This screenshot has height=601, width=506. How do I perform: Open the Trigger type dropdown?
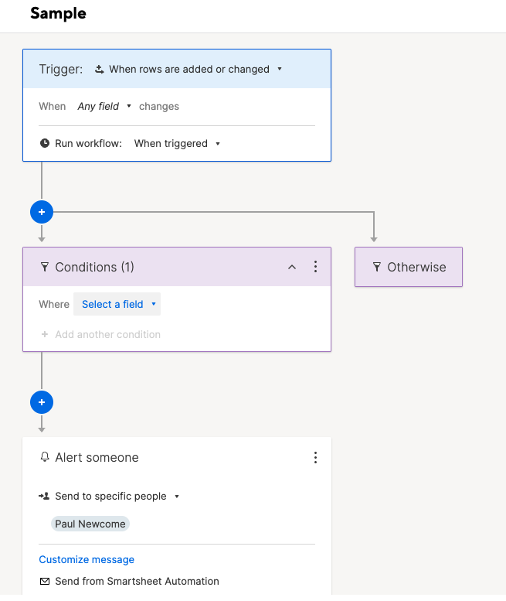pyautogui.click(x=188, y=70)
